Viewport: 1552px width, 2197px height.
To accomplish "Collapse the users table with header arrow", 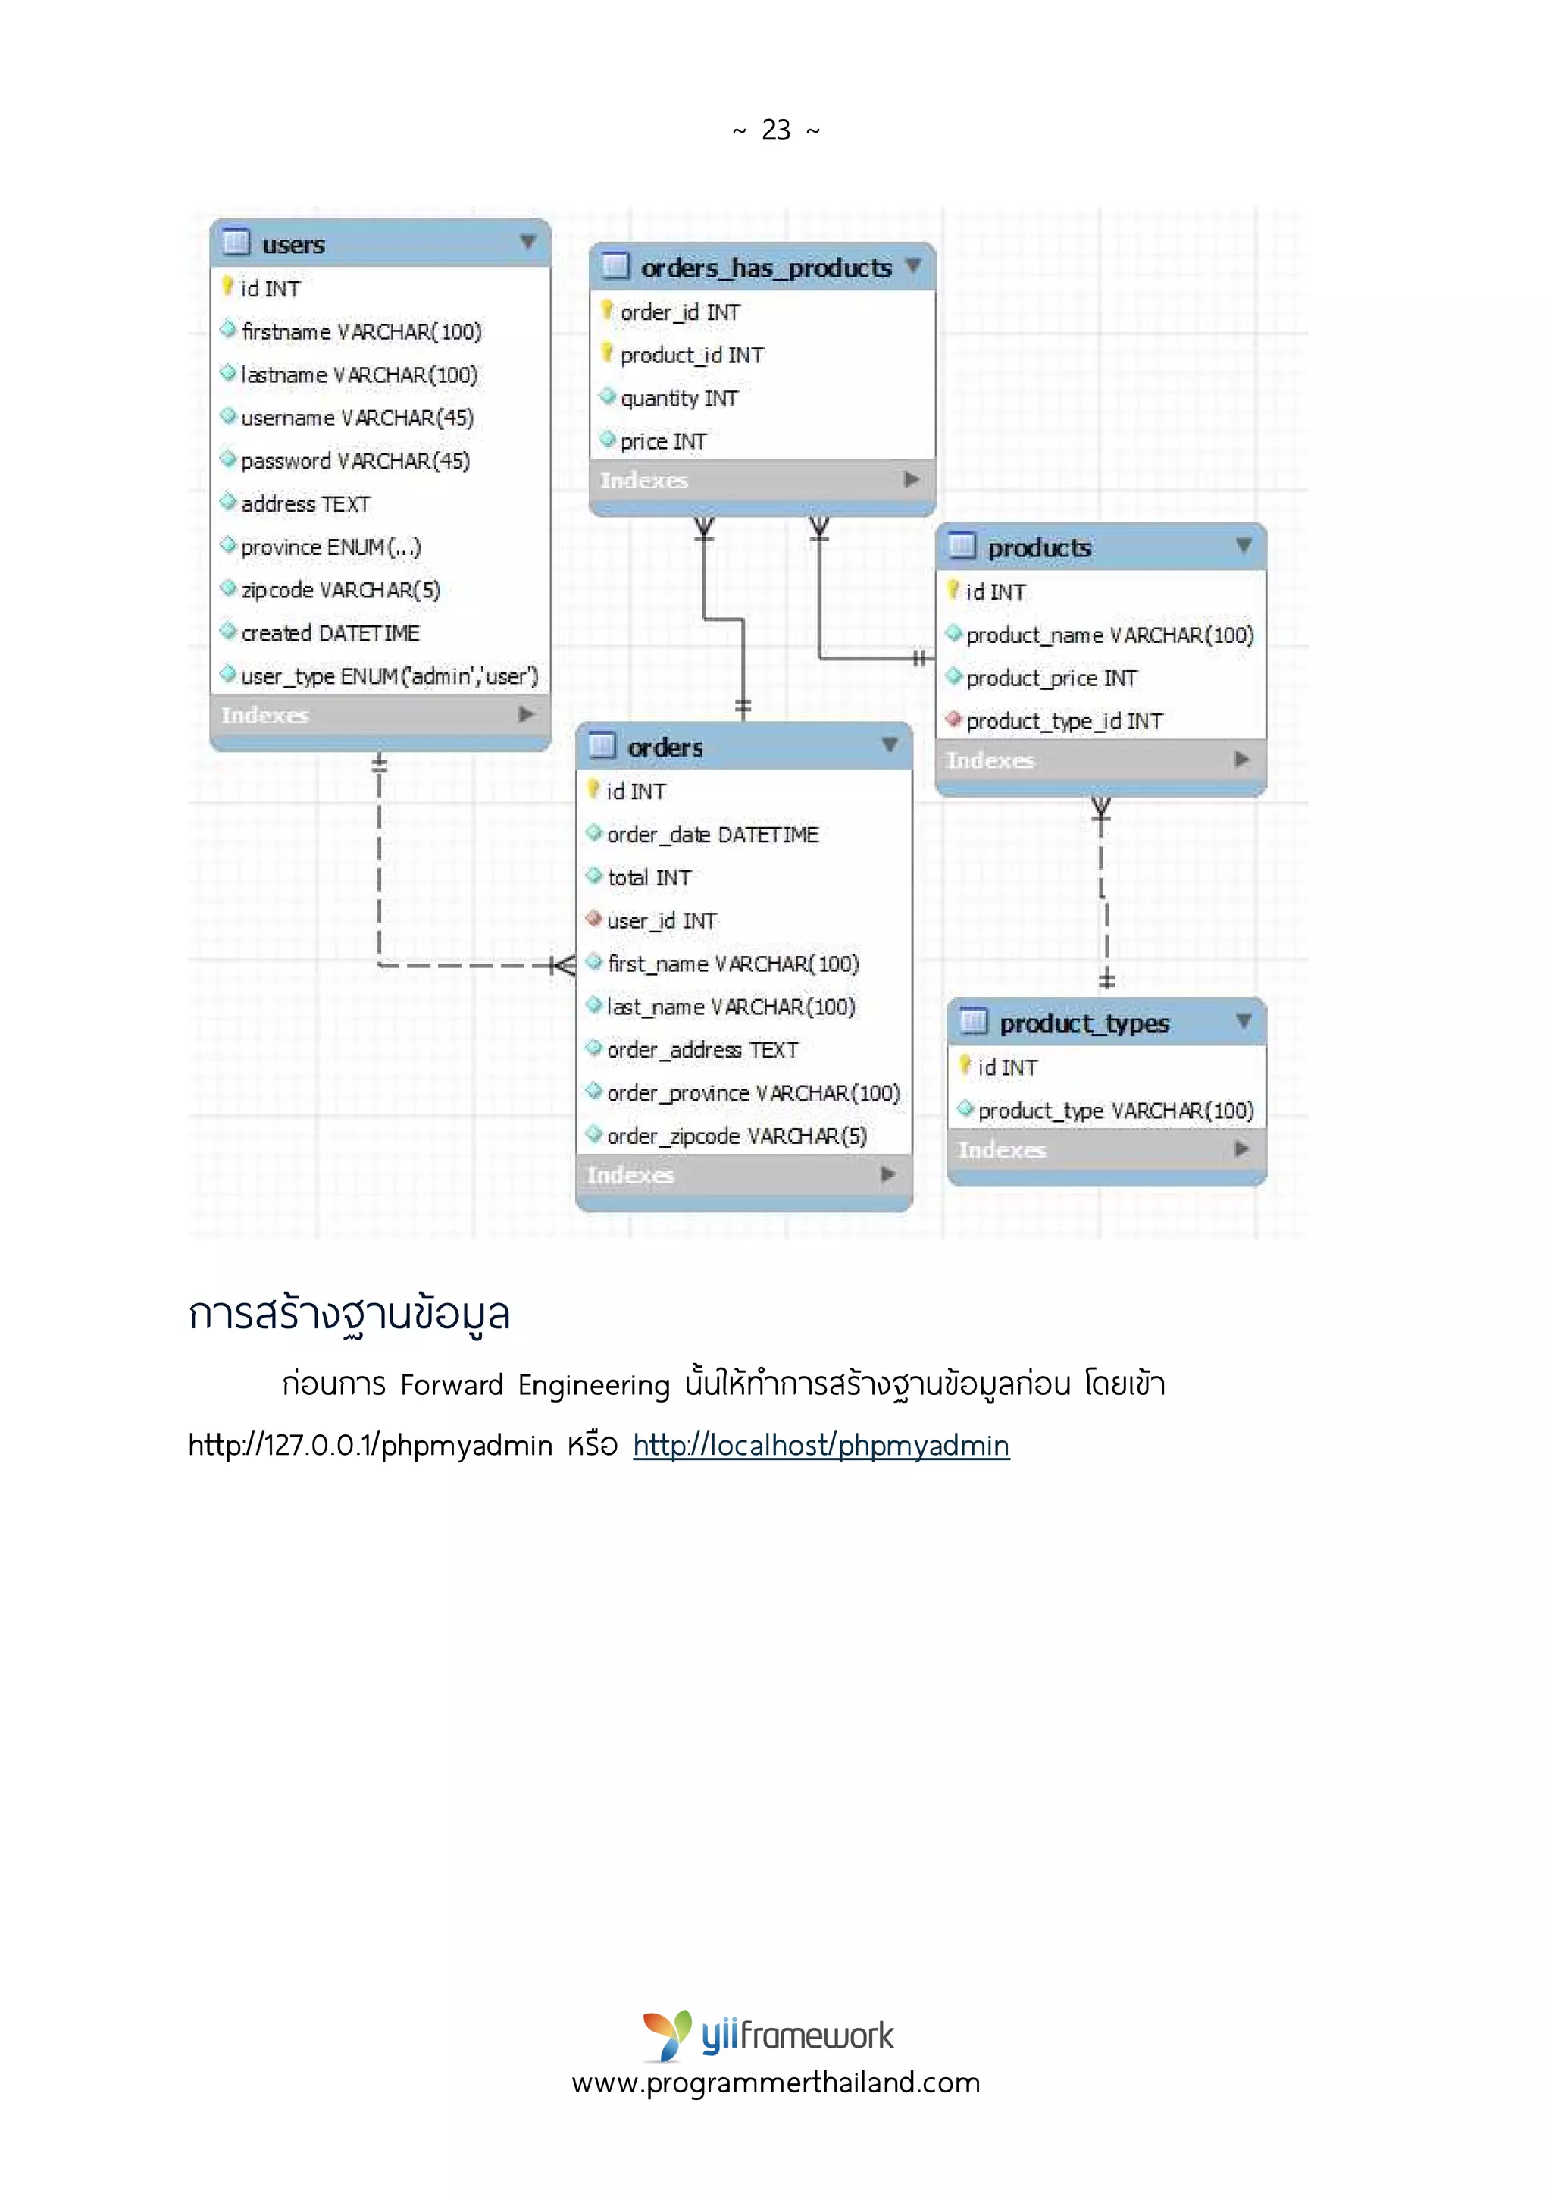I will click(x=528, y=242).
